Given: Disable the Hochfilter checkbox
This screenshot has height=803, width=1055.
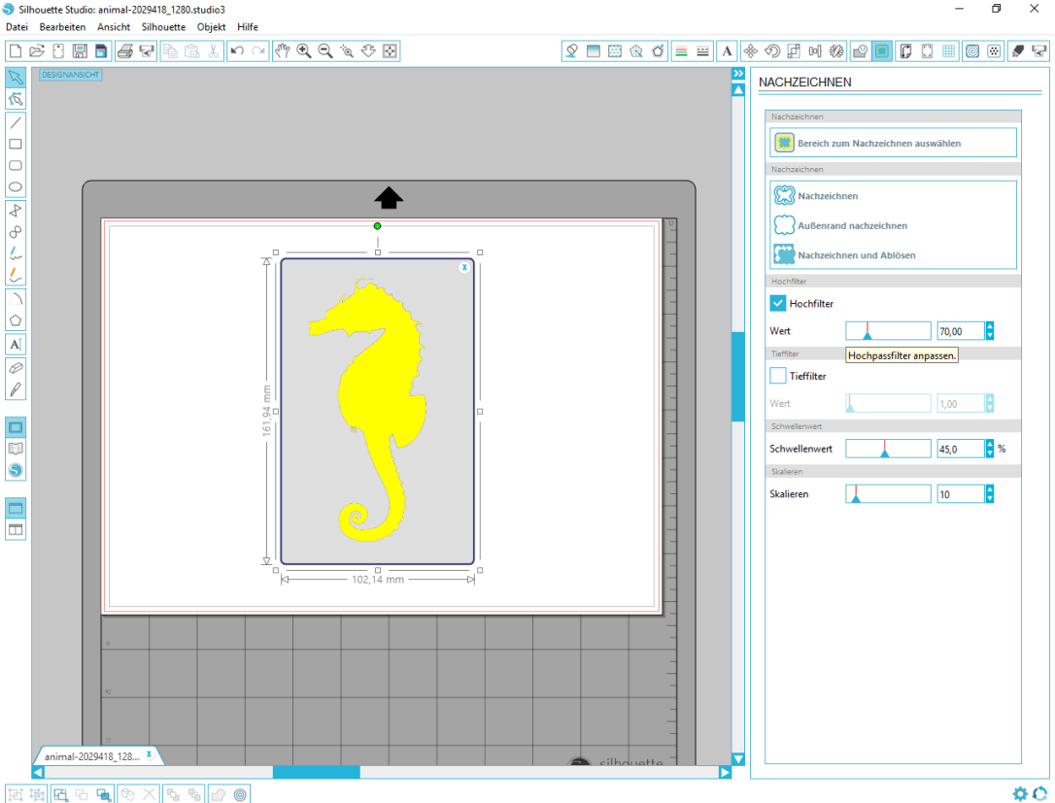Looking at the screenshot, I should coord(777,302).
